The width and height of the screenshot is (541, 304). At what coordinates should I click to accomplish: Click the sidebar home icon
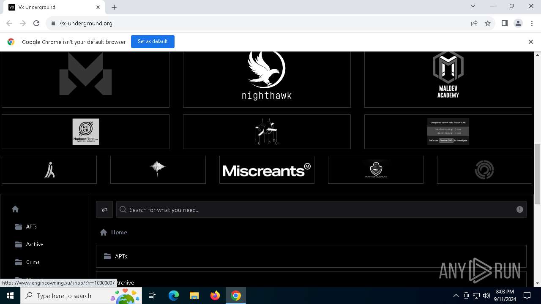point(15,209)
